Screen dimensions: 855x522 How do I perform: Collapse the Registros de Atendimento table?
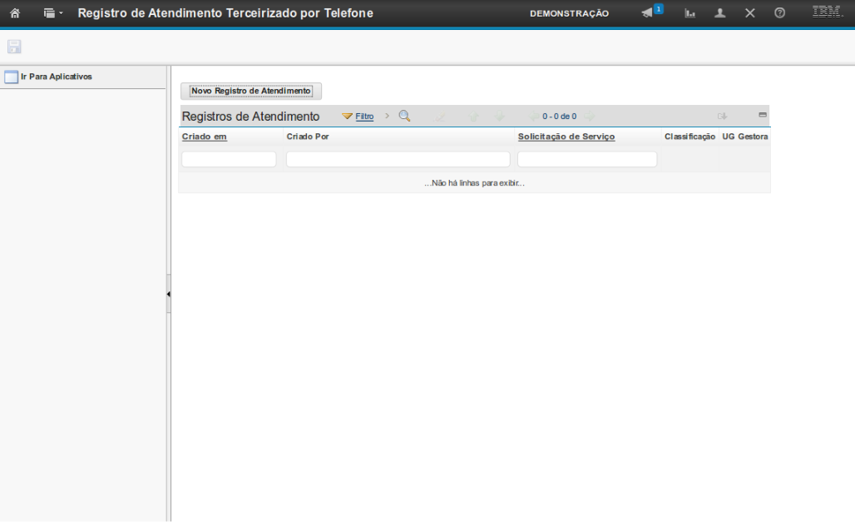click(762, 115)
